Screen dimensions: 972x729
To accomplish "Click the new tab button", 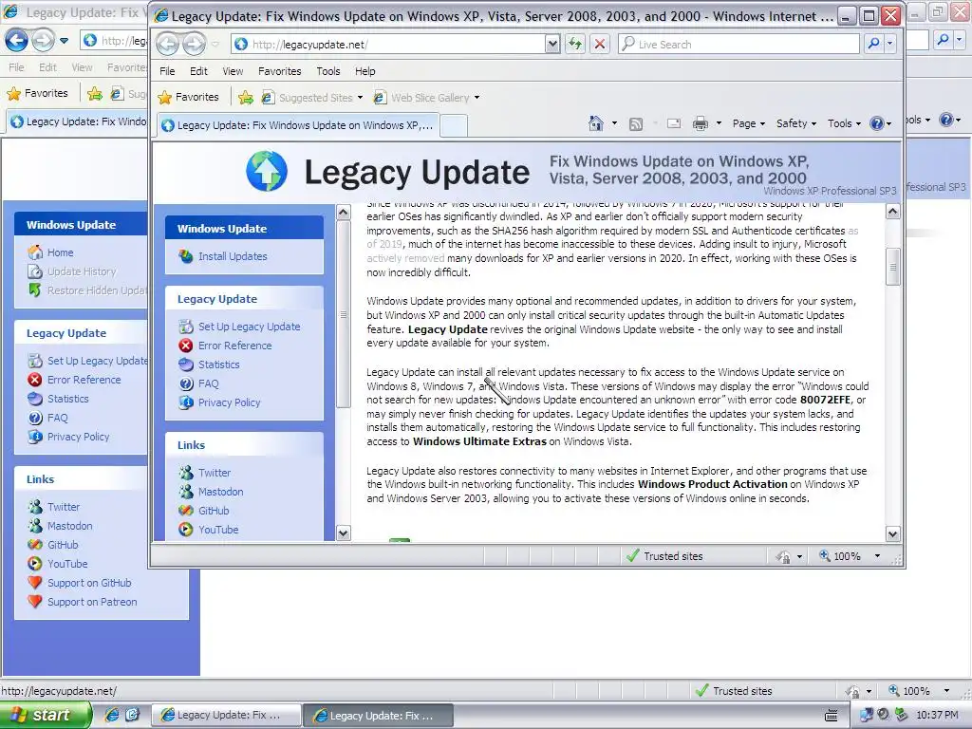I will [x=453, y=126].
